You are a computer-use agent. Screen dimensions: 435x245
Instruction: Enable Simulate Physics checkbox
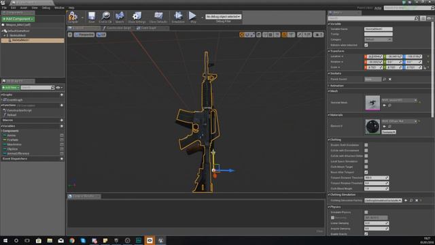click(x=366, y=212)
